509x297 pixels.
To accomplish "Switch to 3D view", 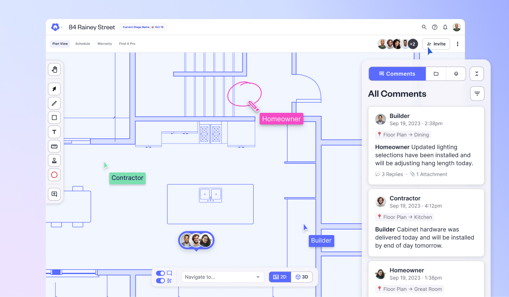I will point(302,277).
